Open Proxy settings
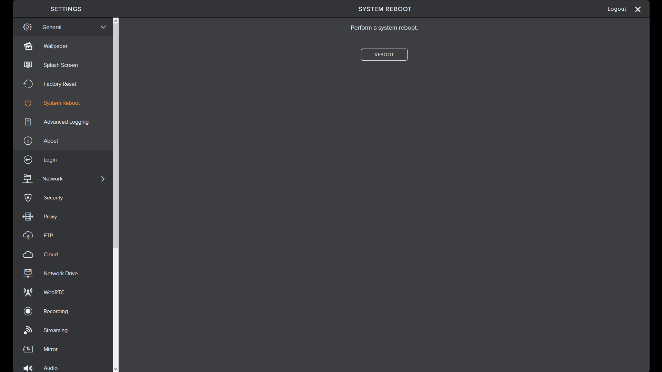662x372 pixels. coord(63,216)
